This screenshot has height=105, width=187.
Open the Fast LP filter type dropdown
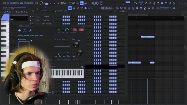tap(78, 60)
